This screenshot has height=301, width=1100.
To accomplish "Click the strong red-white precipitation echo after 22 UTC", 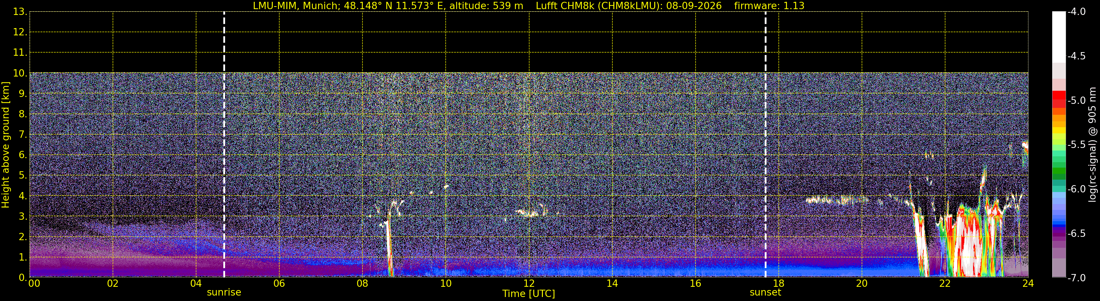I will click(969, 243).
